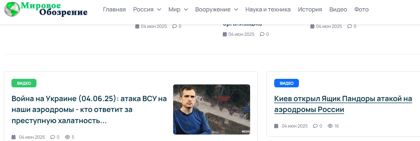Click eye views icon showing 16
Viewport: 420px width, 141px height.
[330, 126]
